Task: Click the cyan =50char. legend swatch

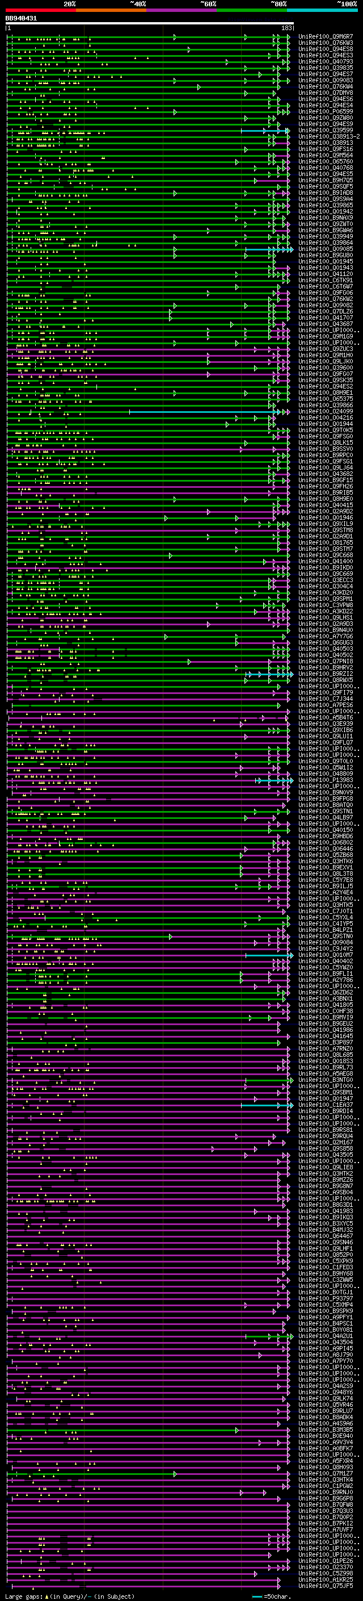Action: (x=257, y=1596)
